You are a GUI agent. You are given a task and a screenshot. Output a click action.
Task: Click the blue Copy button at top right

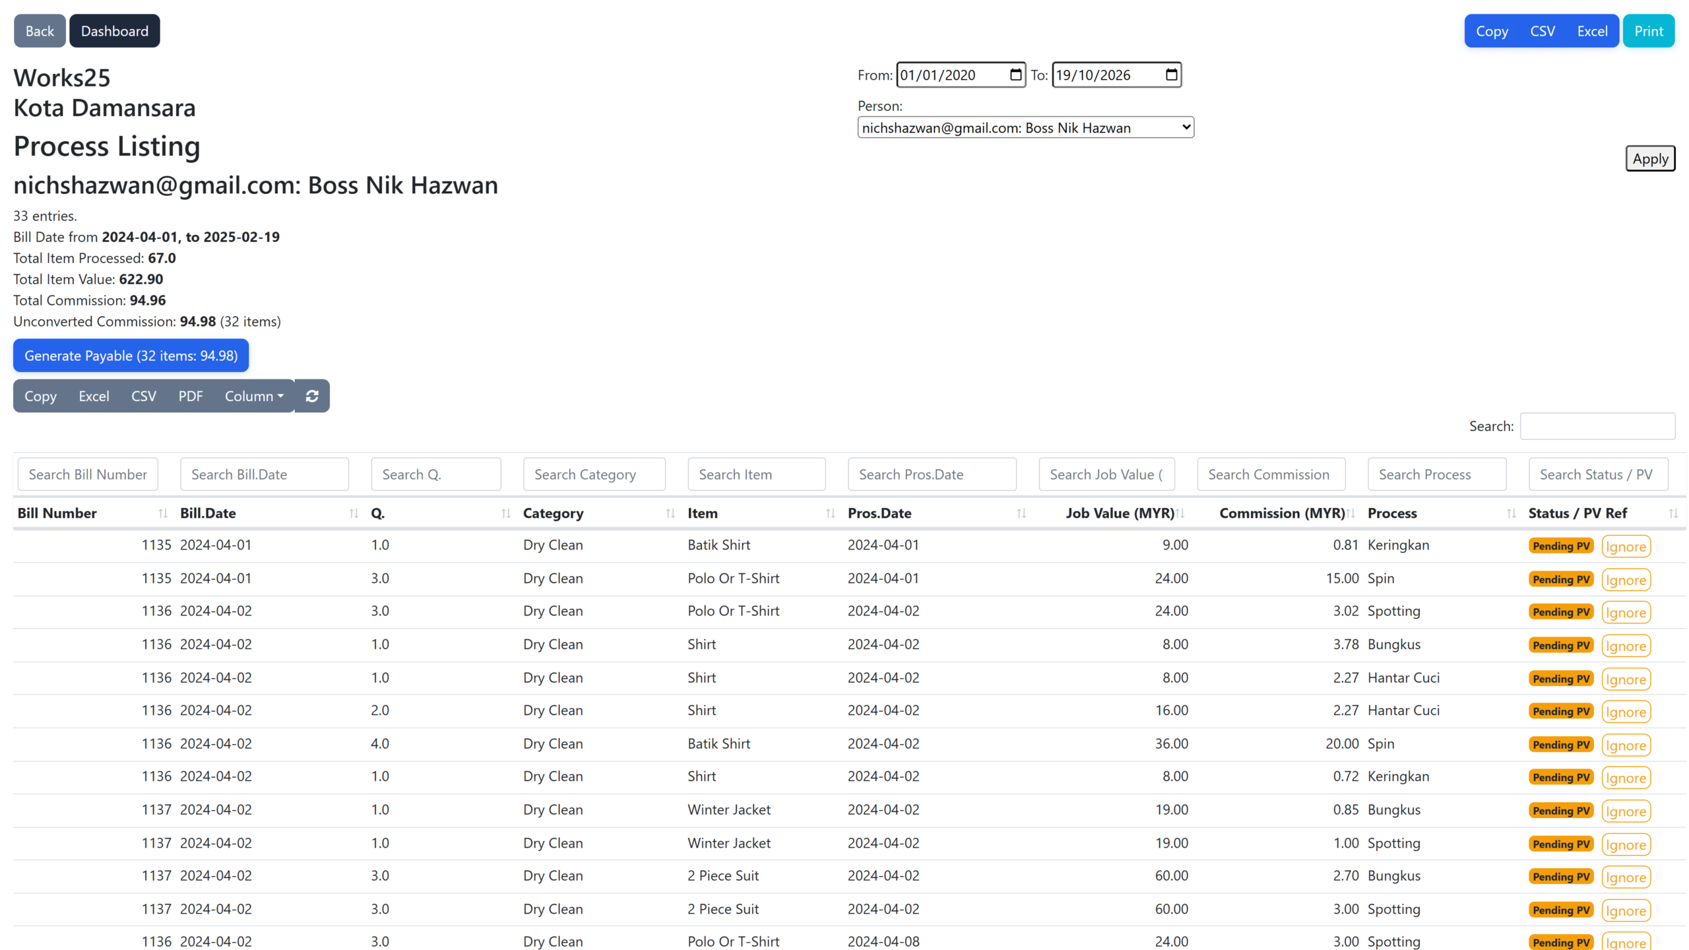pos(1492,31)
